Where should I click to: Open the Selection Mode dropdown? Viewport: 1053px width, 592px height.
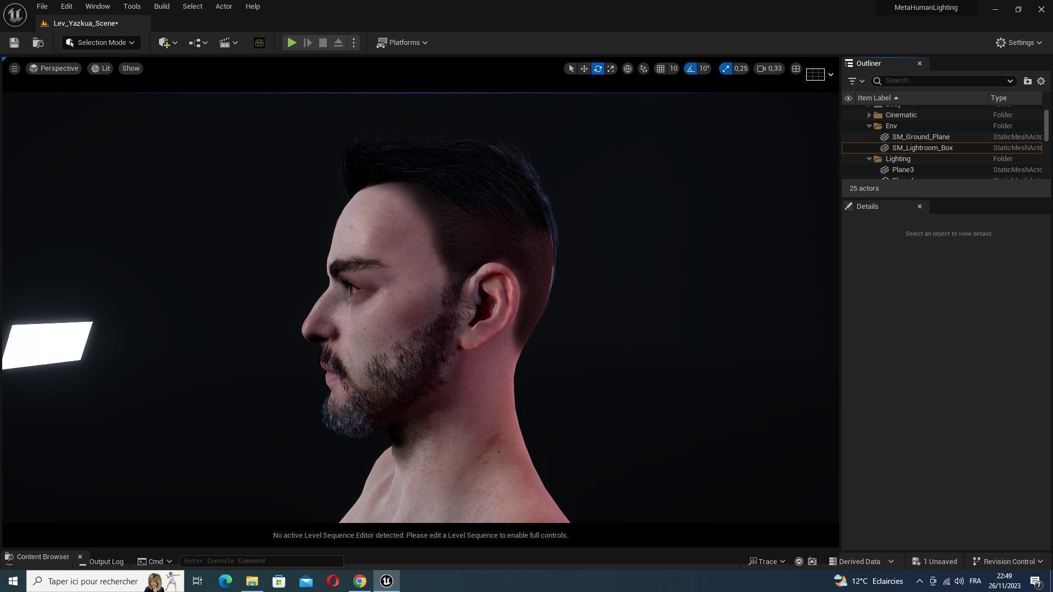coord(101,43)
